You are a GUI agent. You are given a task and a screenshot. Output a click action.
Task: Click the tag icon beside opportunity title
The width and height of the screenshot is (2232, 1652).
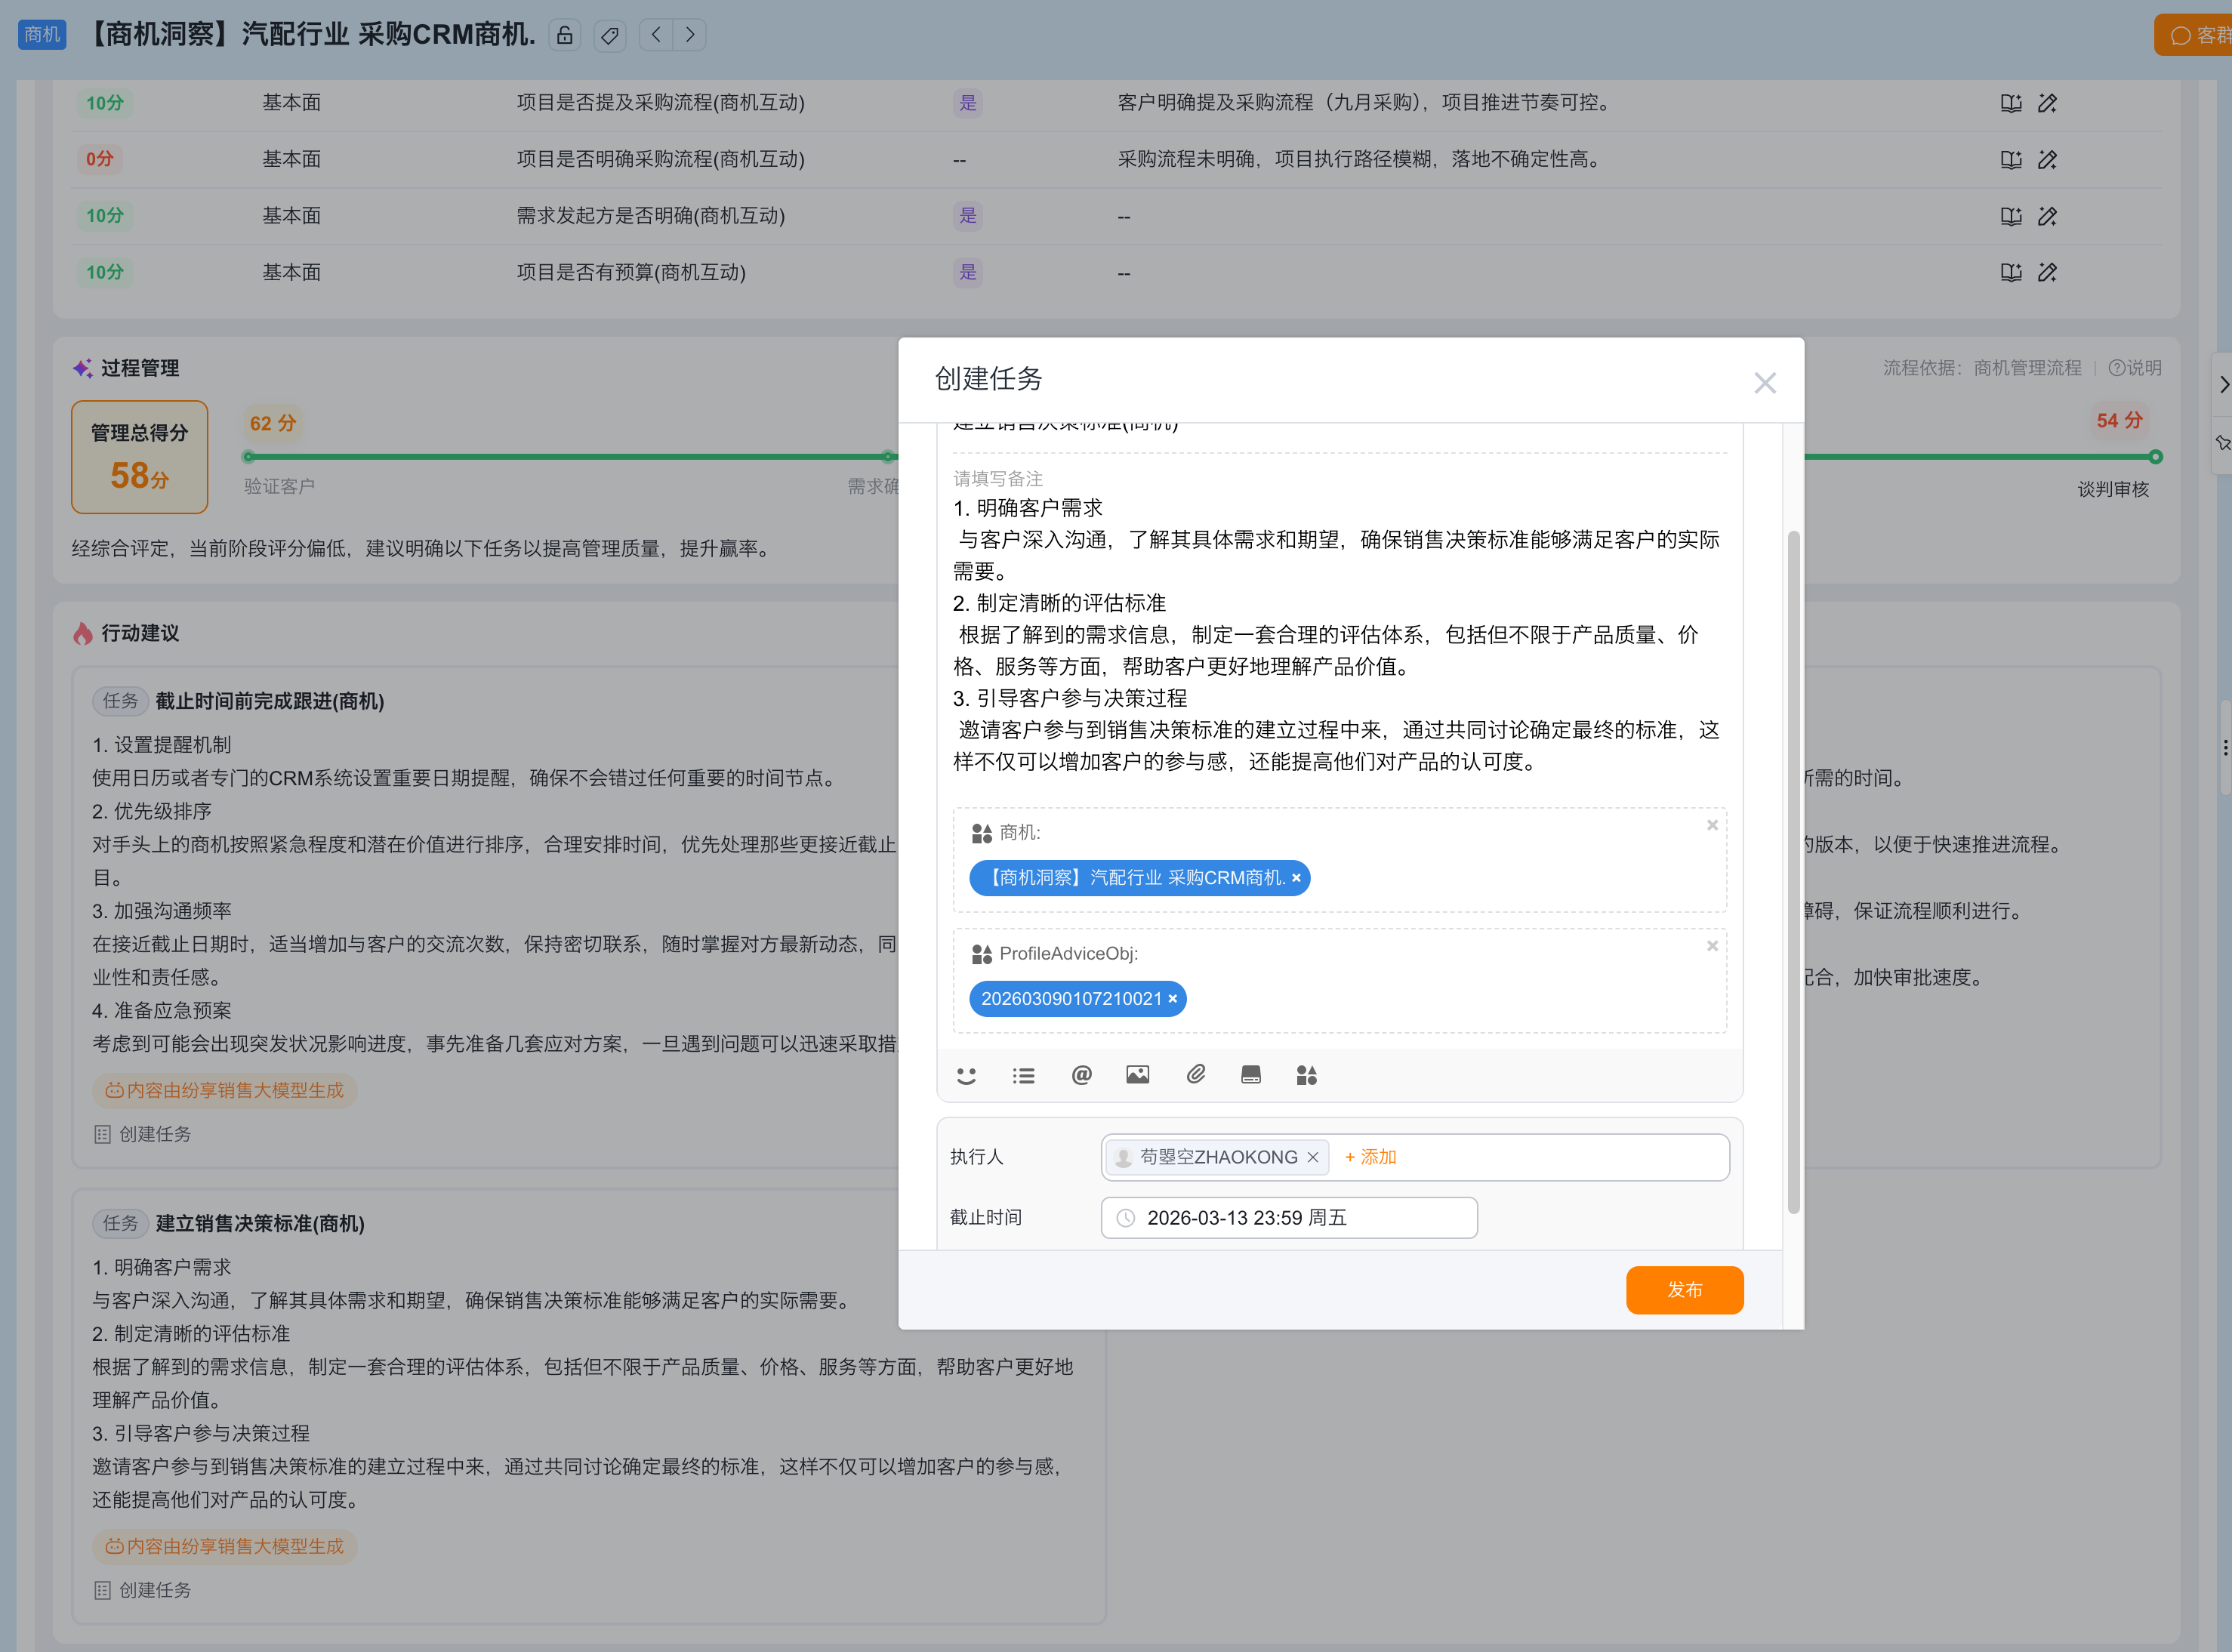tap(609, 36)
